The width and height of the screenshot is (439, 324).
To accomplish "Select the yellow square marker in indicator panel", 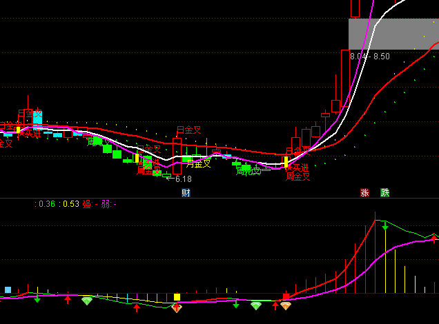I will (177, 297).
